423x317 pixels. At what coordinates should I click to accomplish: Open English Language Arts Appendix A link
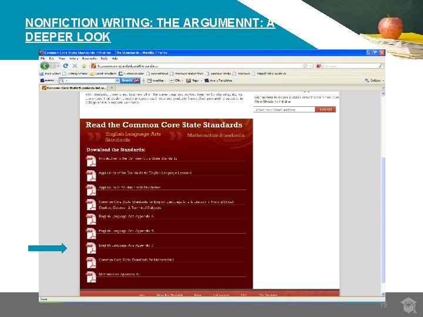126,217
